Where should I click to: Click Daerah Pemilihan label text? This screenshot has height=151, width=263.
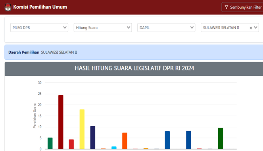tap(24, 52)
